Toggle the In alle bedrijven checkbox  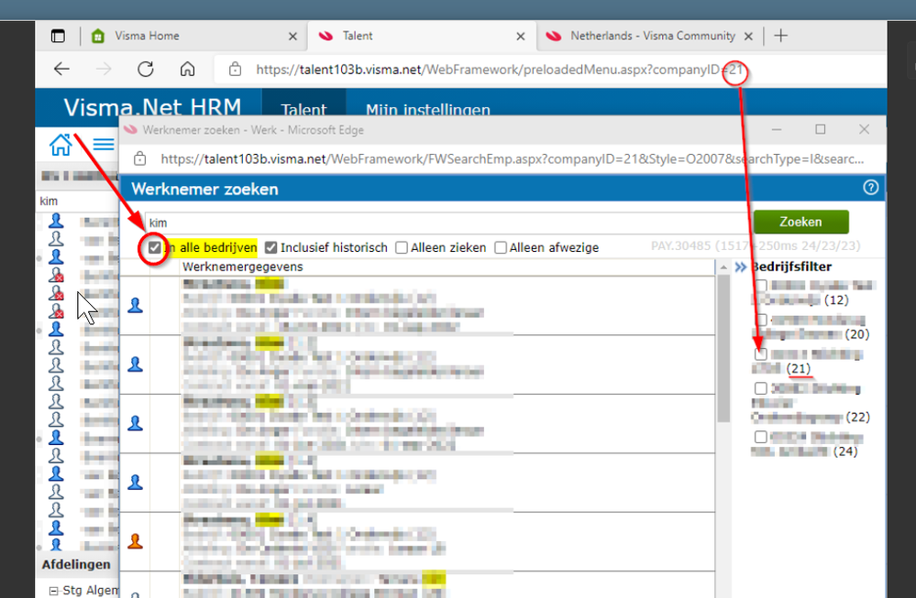coord(154,247)
